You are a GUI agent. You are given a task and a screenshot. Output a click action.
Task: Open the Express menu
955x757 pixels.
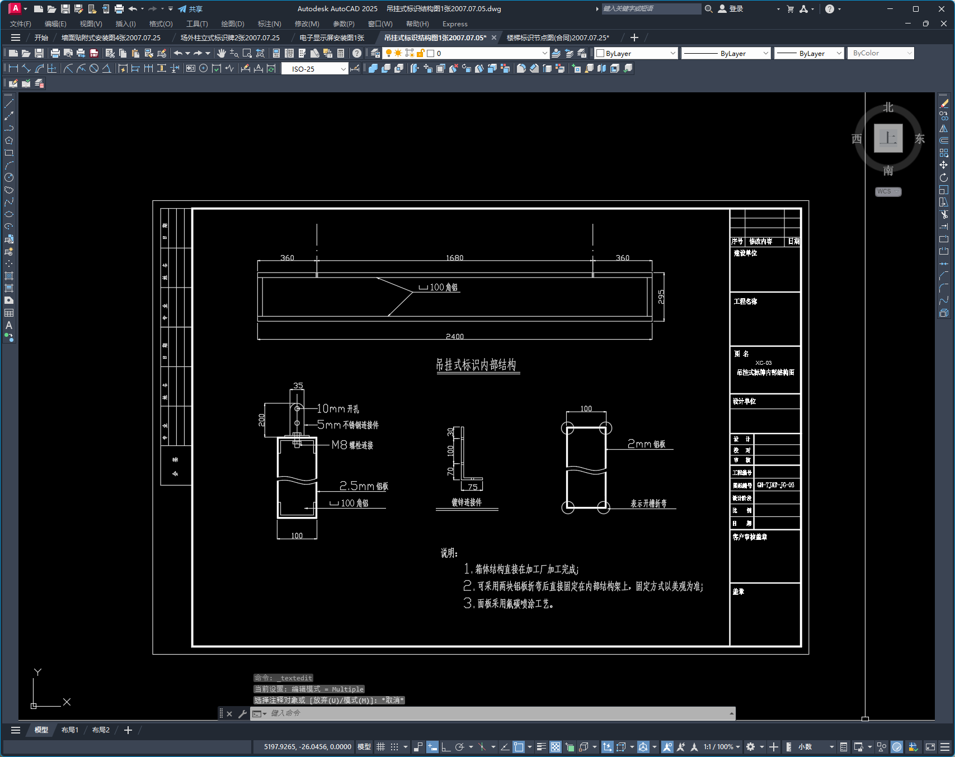pyautogui.click(x=455, y=23)
